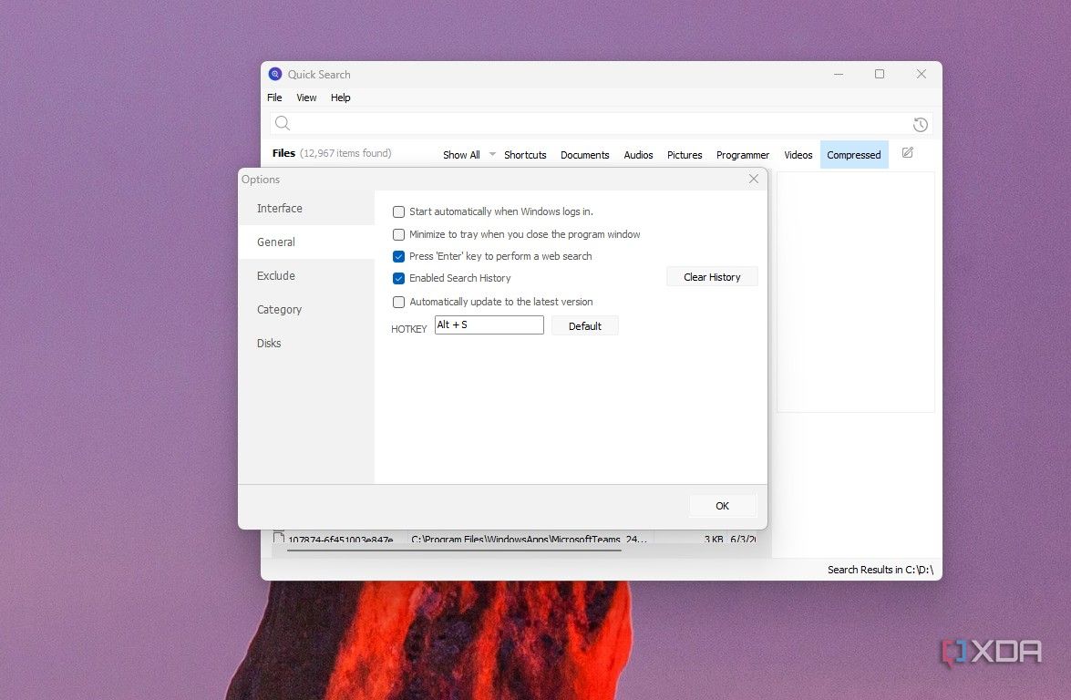Viewport: 1071px width, 700px height.
Task: Close the Quick Search window
Action: click(921, 74)
